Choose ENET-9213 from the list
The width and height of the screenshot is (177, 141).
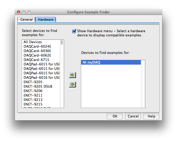[x=33, y=100]
